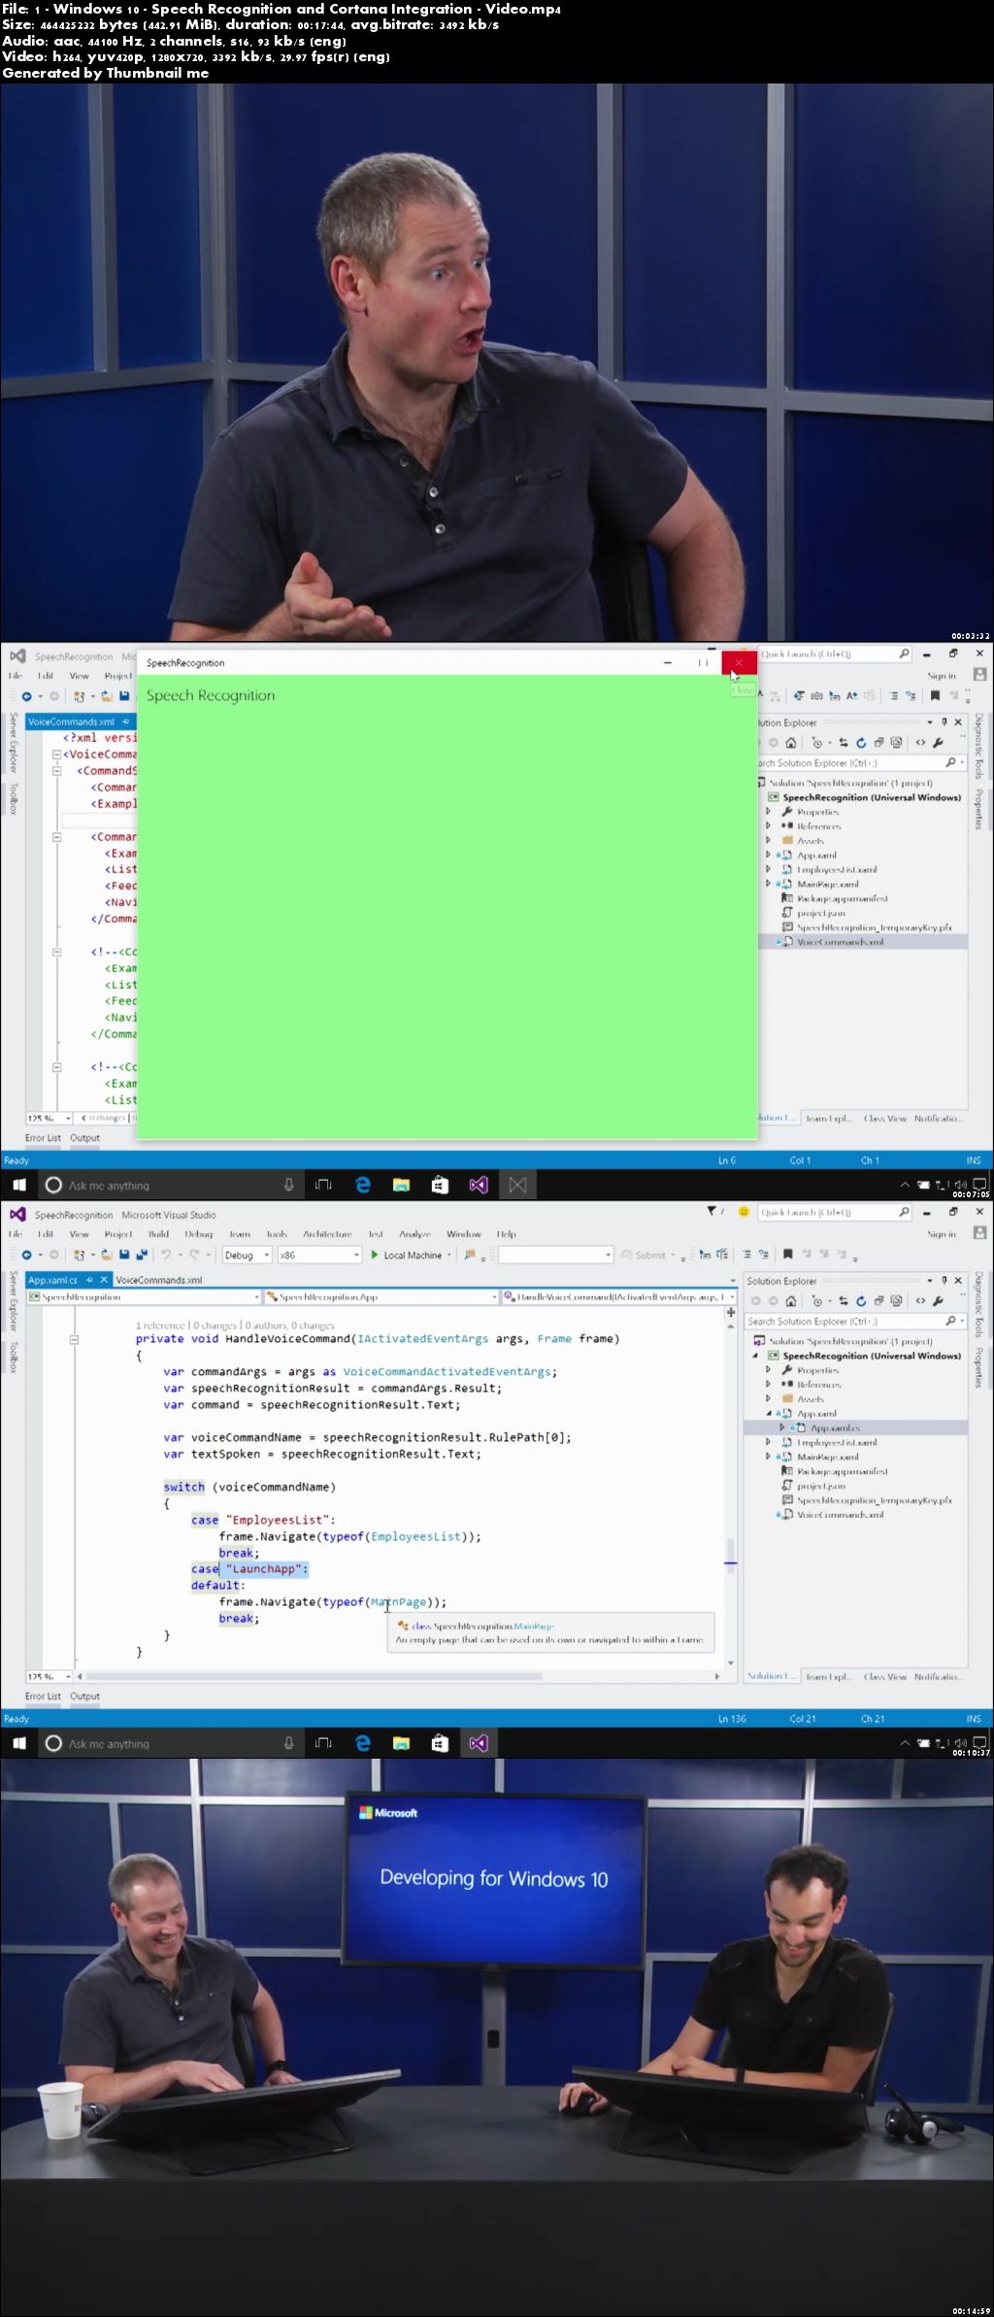Click the bookmark icon in the green app frame toolbar

tap(935, 695)
